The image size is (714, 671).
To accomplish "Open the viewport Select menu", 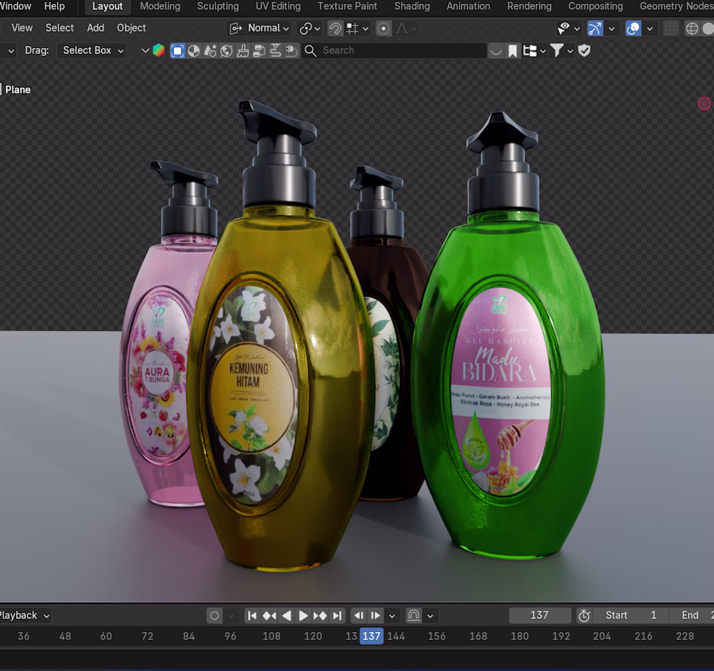I will [59, 28].
